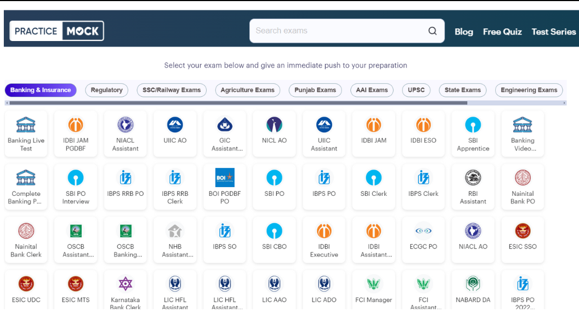
Task: Open the IBPS RRB PO icon
Action: pos(125,178)
